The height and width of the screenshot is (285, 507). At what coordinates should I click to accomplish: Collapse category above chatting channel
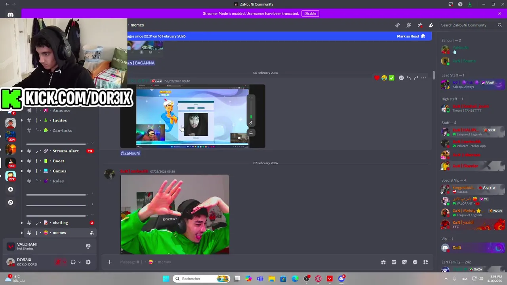(x=59, y=215)
